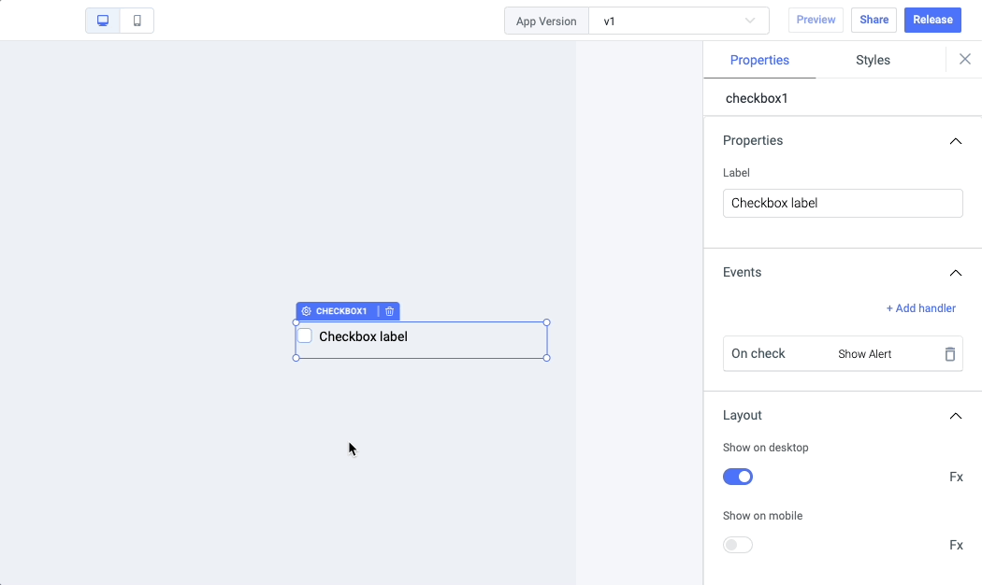This screenshot has height=585, width=982.
Task: Collapse the Properties section
Action: [955, 141]
